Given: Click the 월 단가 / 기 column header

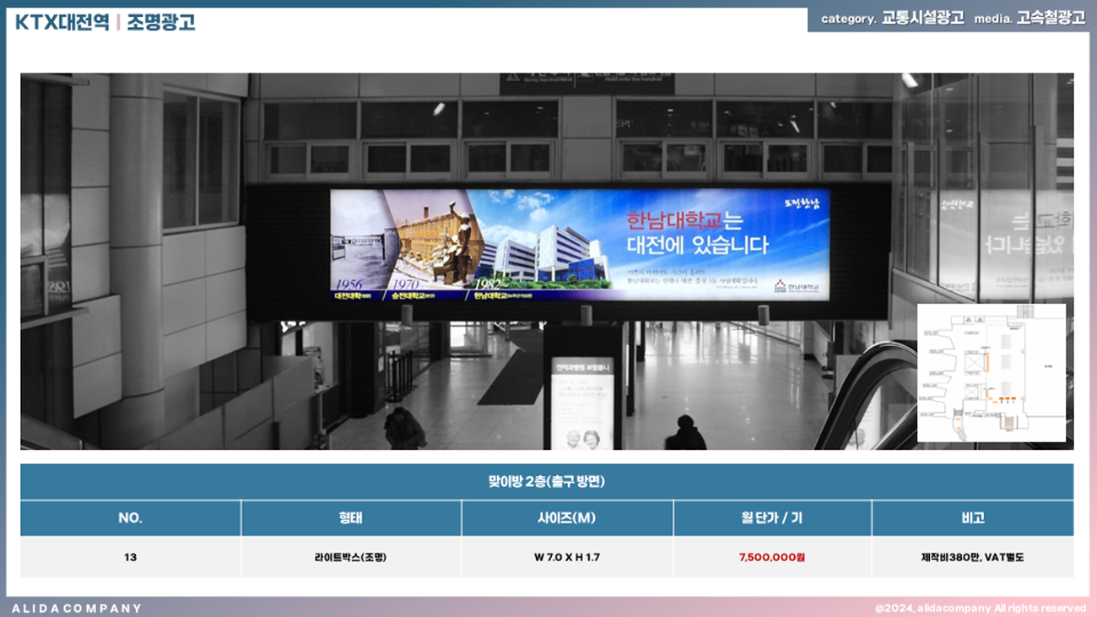Looking at the screenshot, I should [x=771, y=518].
